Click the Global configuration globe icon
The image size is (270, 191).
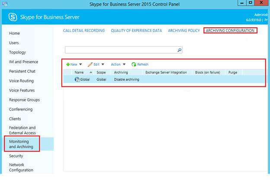coord(77,80)
